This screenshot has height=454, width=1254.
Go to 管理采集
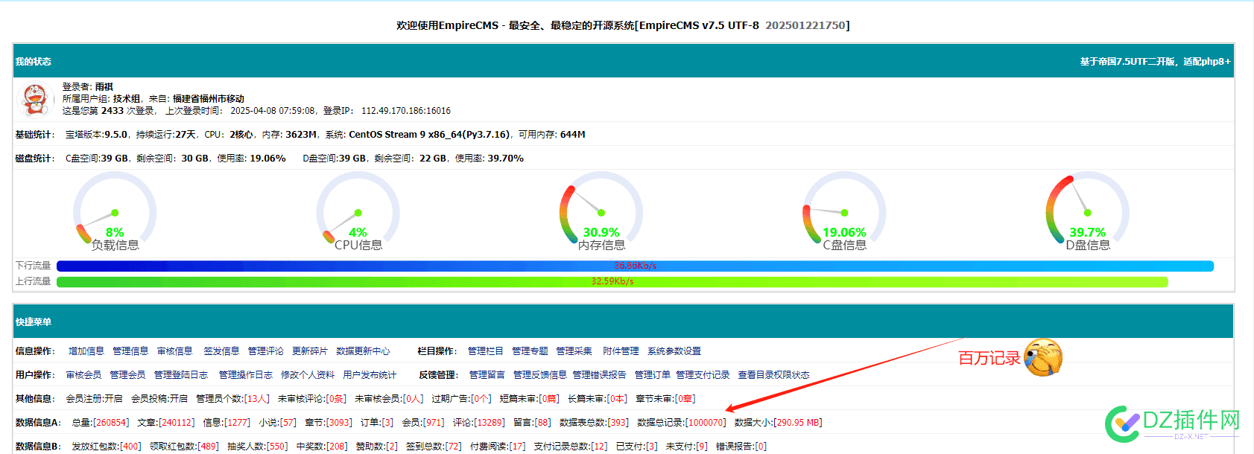[x=574, y=351]
